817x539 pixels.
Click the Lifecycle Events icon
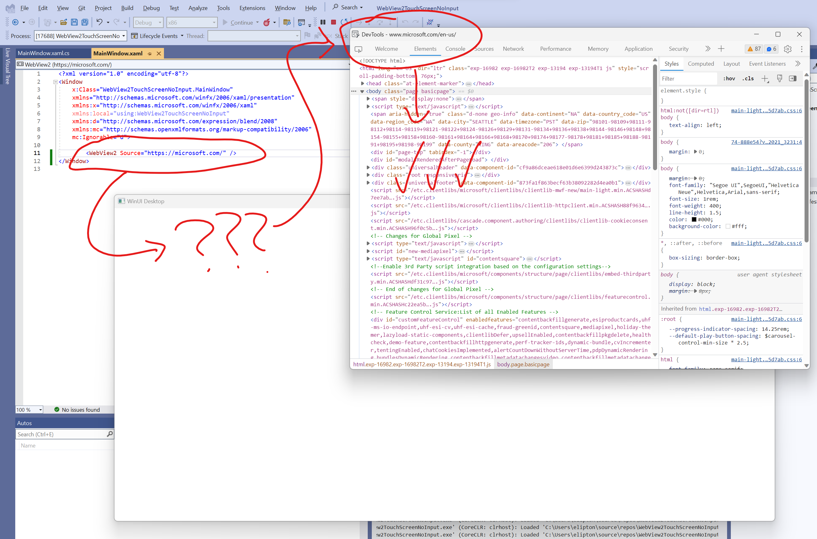click(135, 36)
